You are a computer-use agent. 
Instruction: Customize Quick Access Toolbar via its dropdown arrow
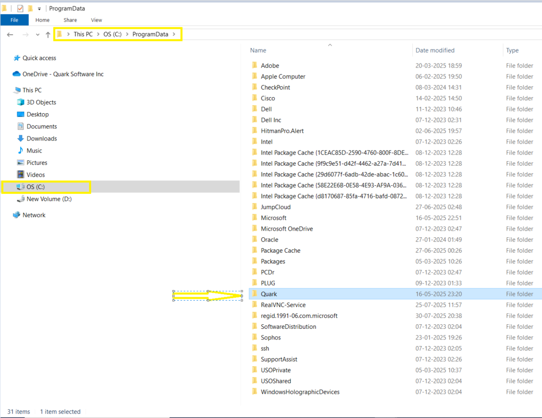39,8
